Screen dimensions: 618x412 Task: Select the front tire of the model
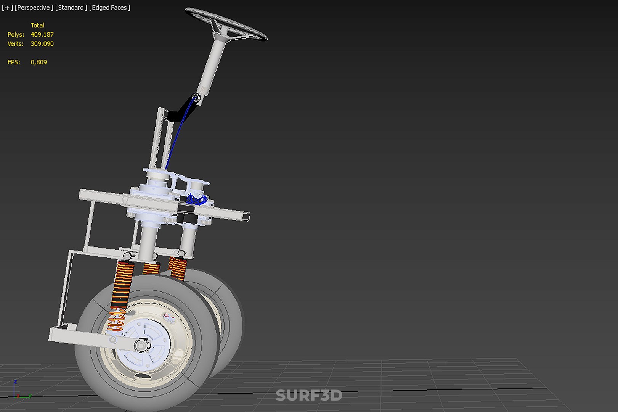click(x=146, y=343)
